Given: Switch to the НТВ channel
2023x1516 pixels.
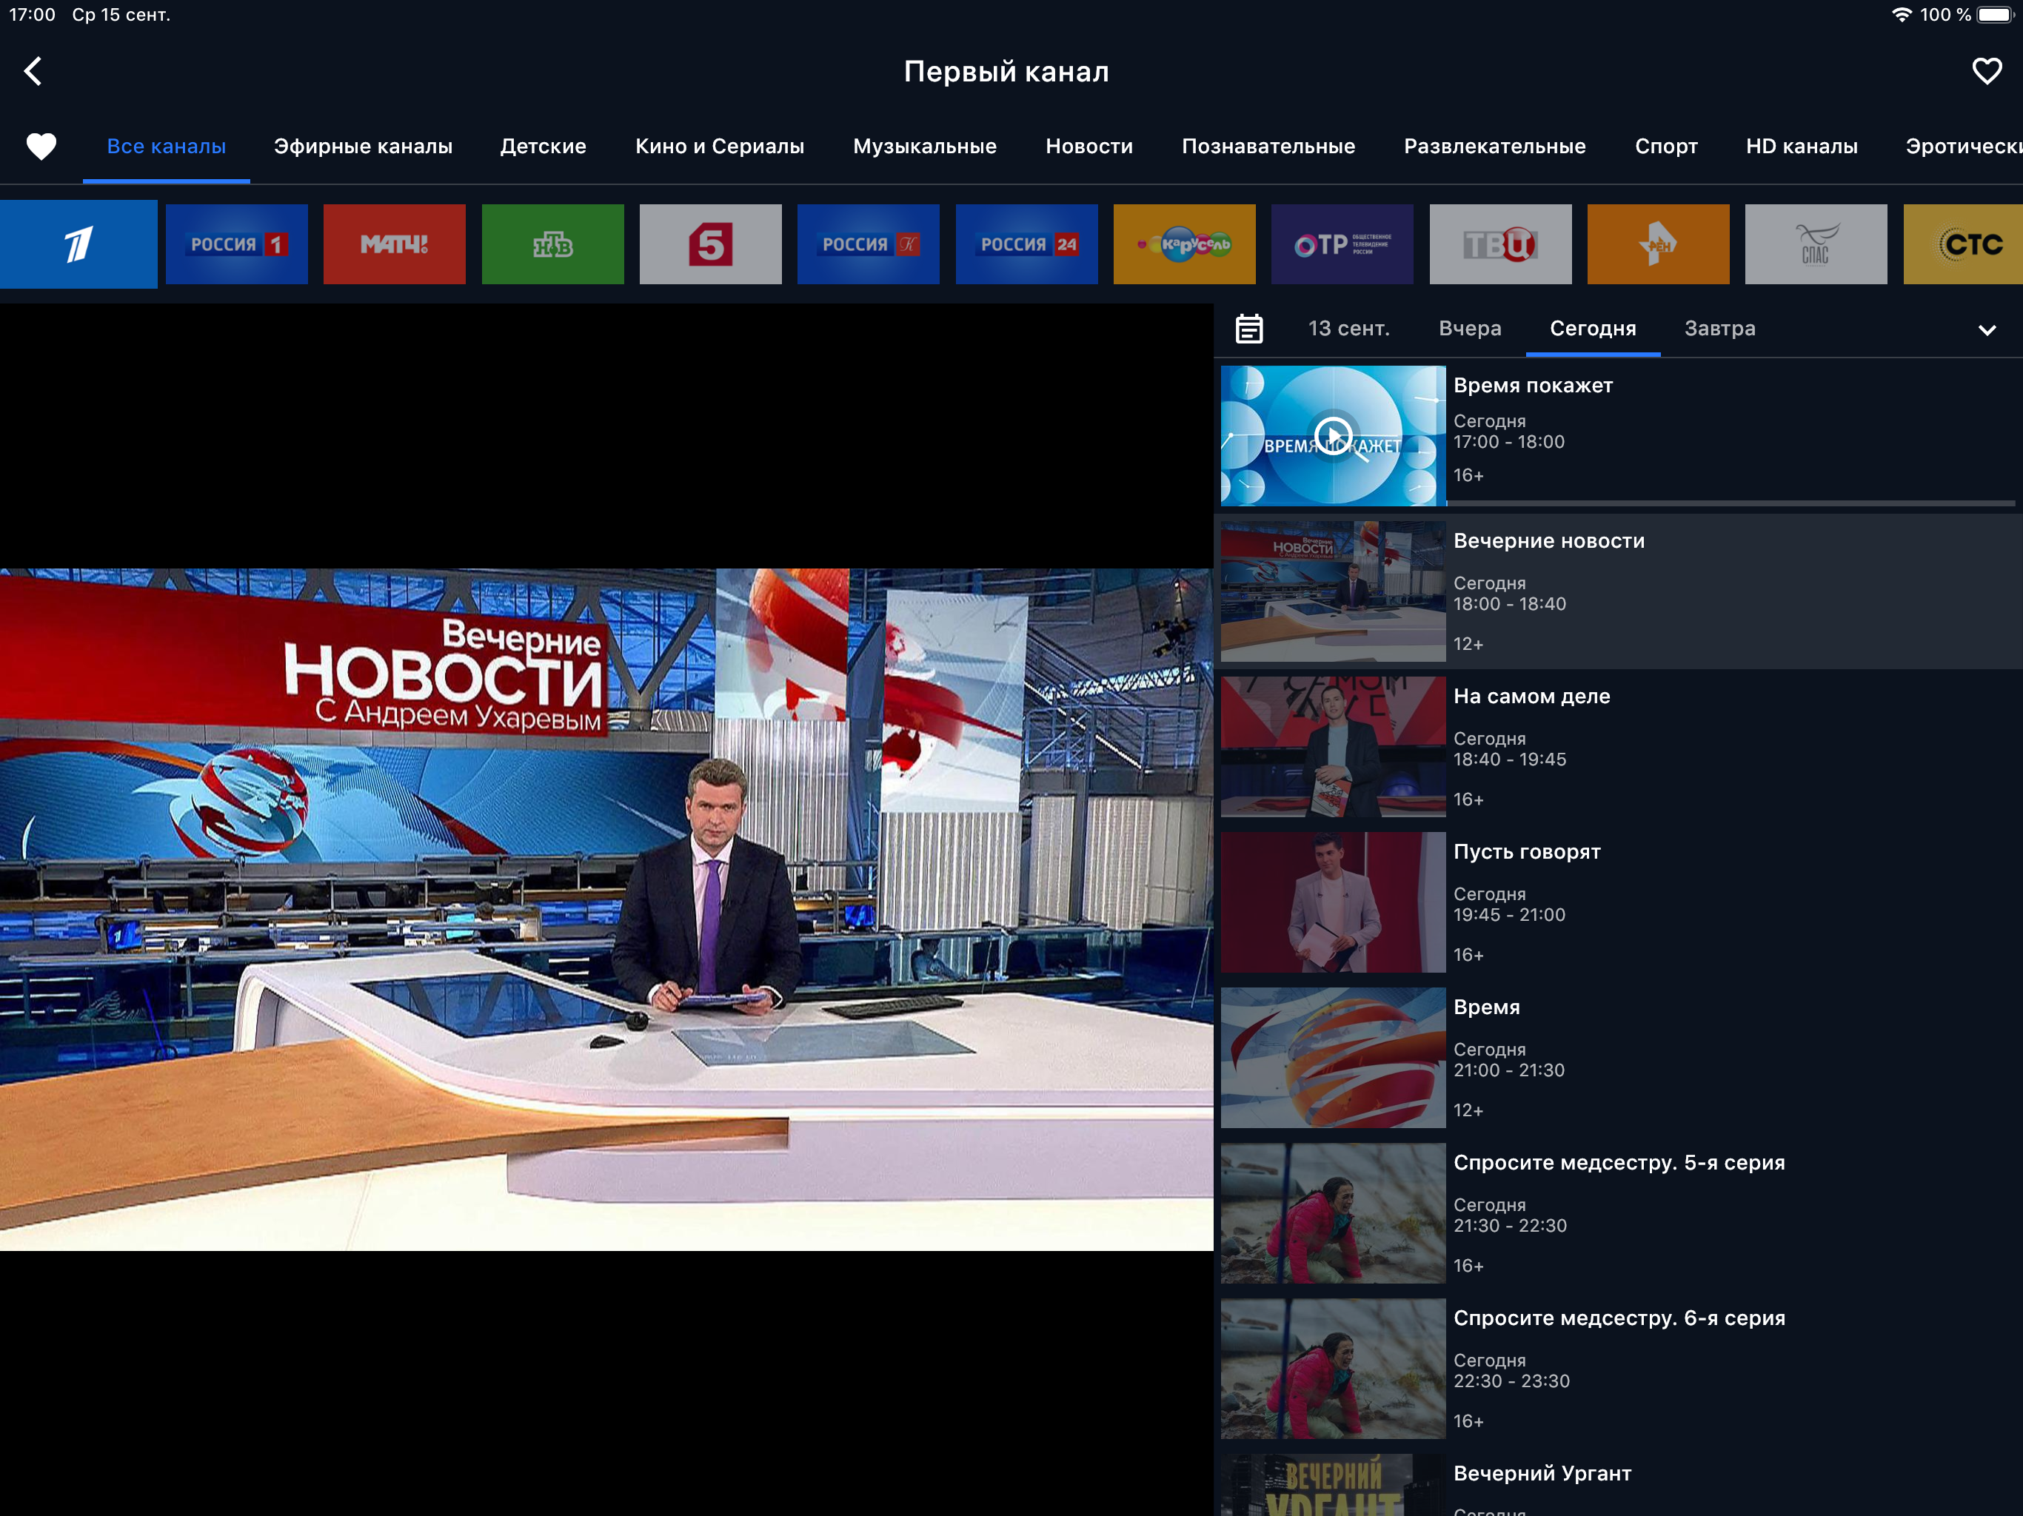Looking at the screenshot, I should point(552,244).
